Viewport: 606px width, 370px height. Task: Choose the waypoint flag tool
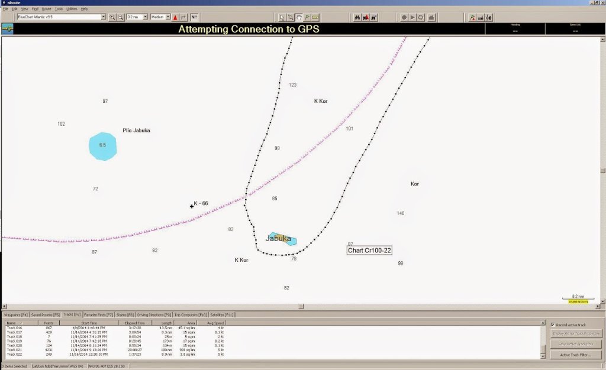307,17
